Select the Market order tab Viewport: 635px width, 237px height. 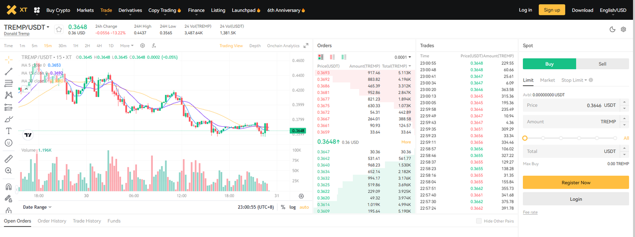pyautogui.click(x=547, y=80)
